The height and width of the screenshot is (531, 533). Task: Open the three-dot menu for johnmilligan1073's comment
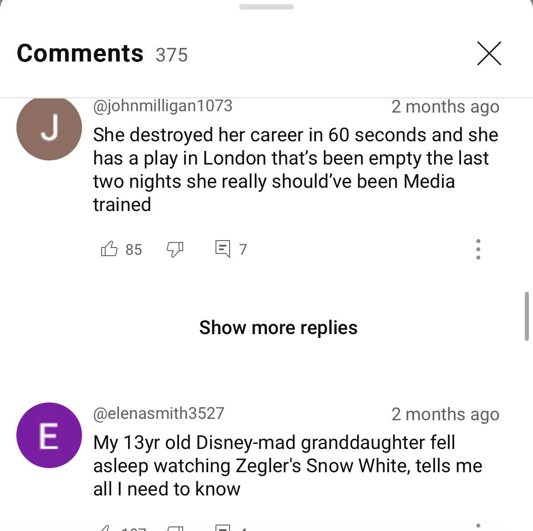pos(478,249)
